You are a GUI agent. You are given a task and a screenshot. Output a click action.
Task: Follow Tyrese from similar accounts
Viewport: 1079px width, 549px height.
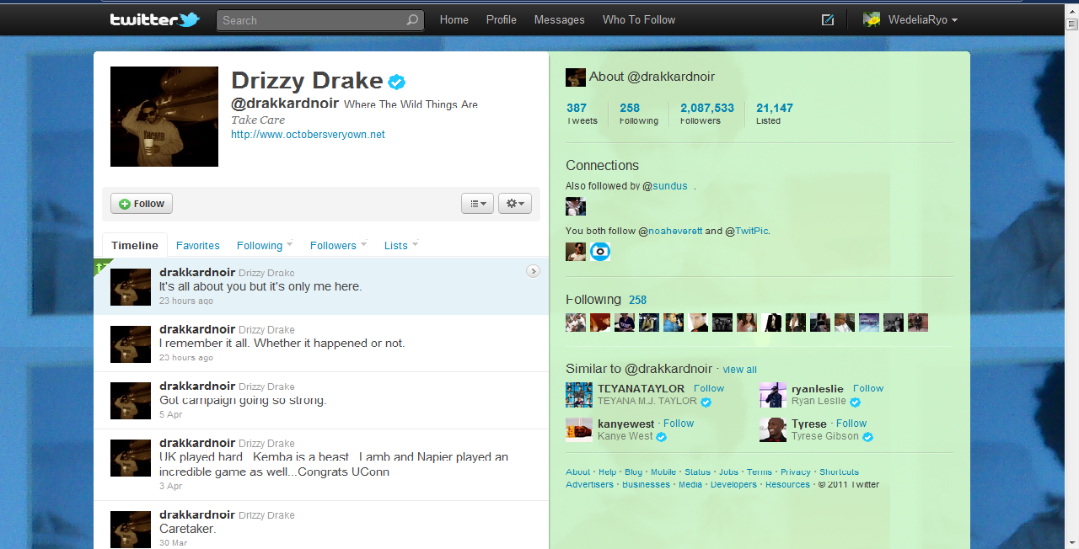(x=851, y=423)
